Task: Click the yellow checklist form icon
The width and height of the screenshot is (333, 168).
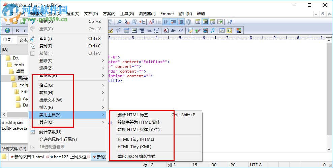Action: [x=230, y=31]
